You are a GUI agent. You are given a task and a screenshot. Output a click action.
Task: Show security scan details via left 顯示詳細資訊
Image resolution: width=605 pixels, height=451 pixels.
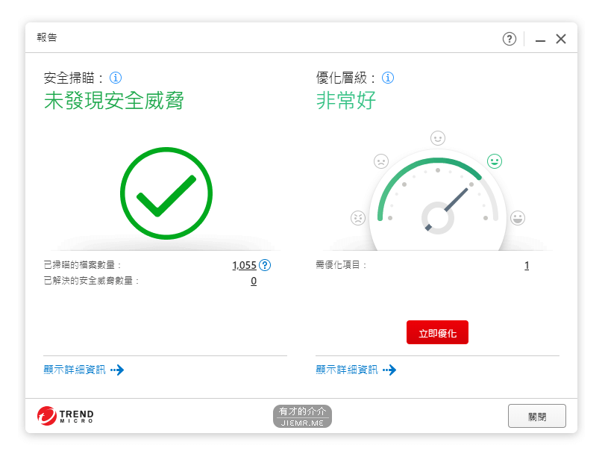[84, 370]
